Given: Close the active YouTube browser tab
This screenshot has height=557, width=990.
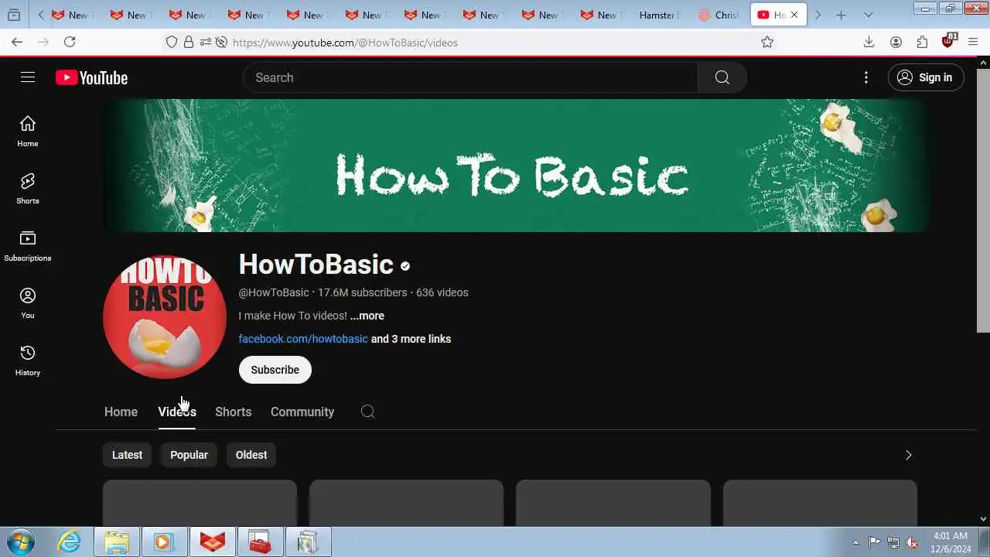Looking at the screenshot, I should (x=794, y=15).
